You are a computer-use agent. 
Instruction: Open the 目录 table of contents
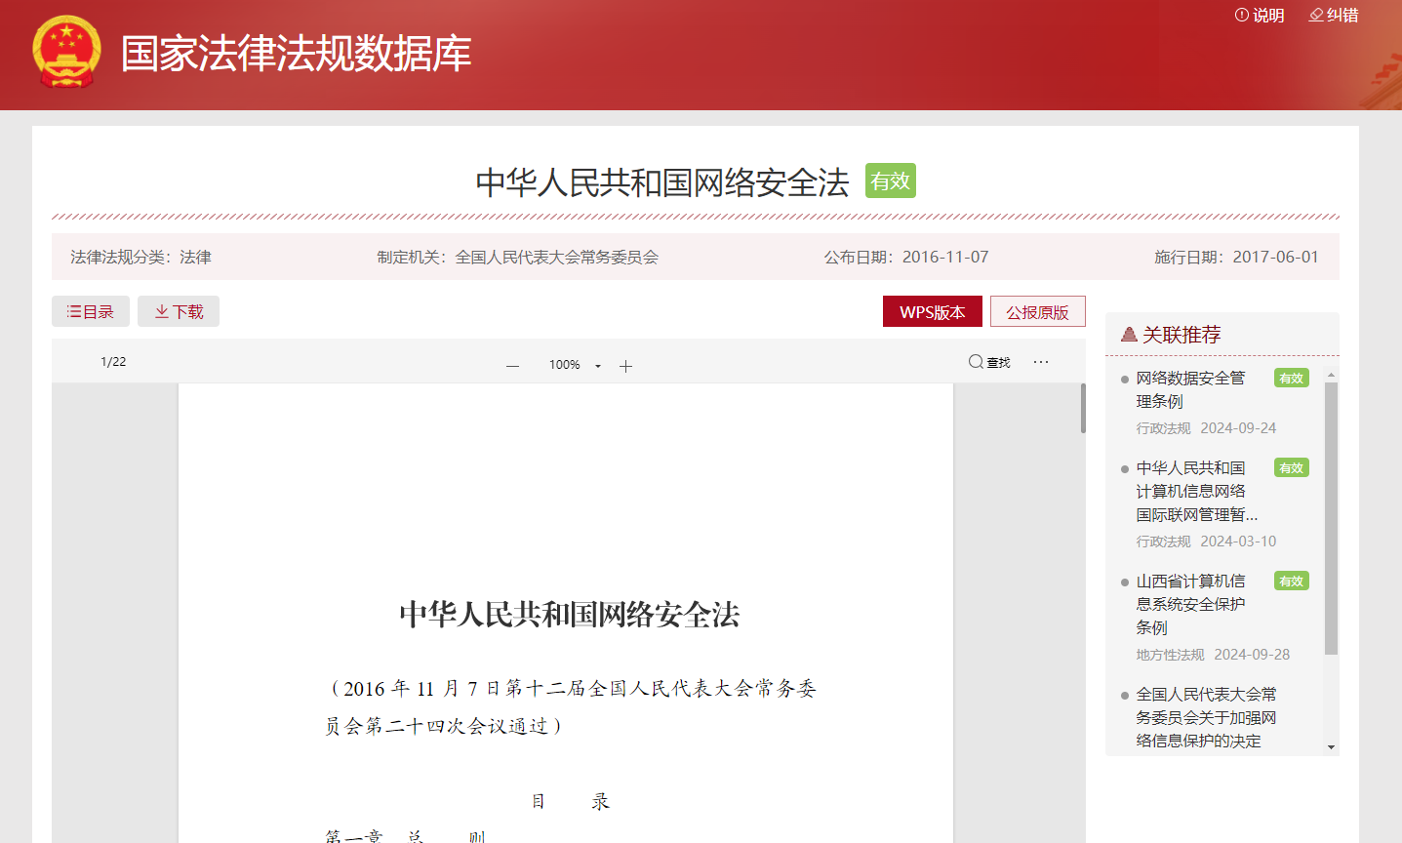[90, 311]
